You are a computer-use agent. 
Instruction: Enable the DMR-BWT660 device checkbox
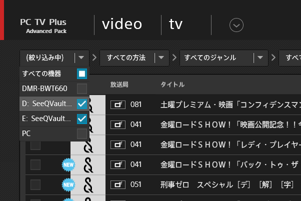[x=82, y=89]
